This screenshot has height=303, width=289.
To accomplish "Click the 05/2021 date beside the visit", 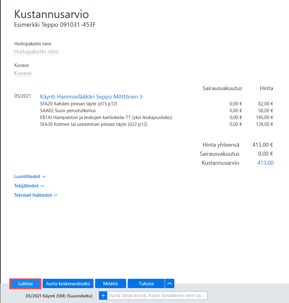I will (x=23, y=96).
